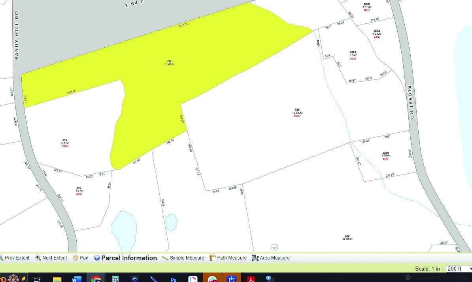The image size is (472, 282).
Task: Open Calculator from the taskbar
Action: click(115, 279)
